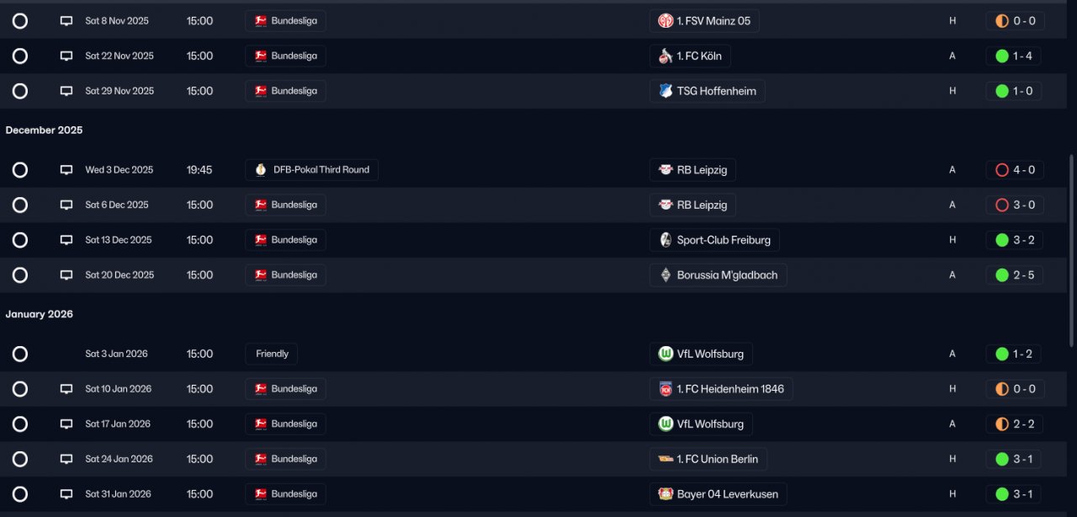
Task: Open the DFB-Pokal Third Round competition button
Action: coord(312,170)
